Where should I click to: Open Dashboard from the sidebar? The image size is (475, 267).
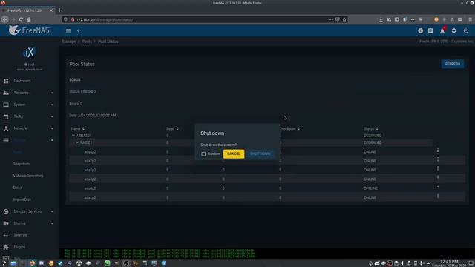[22, 81]
